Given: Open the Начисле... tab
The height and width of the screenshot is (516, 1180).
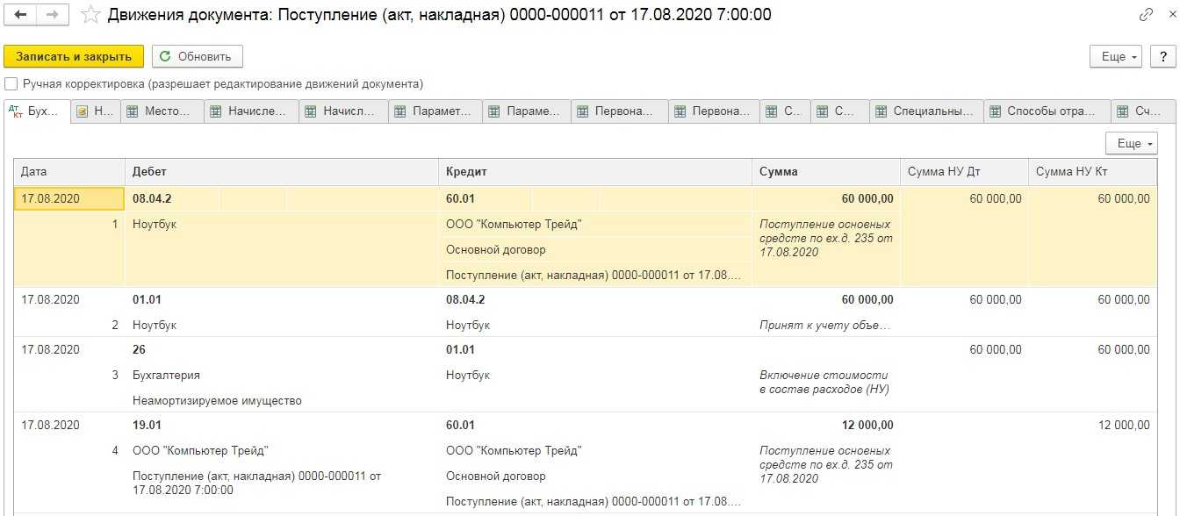Looking at the screenshot, I should pos(252,111).
